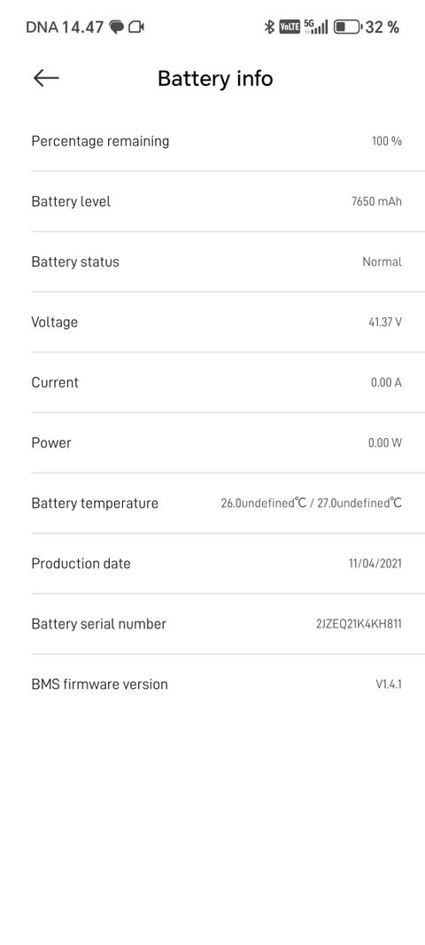Tap the Battery info page title

tap(215, 78)
